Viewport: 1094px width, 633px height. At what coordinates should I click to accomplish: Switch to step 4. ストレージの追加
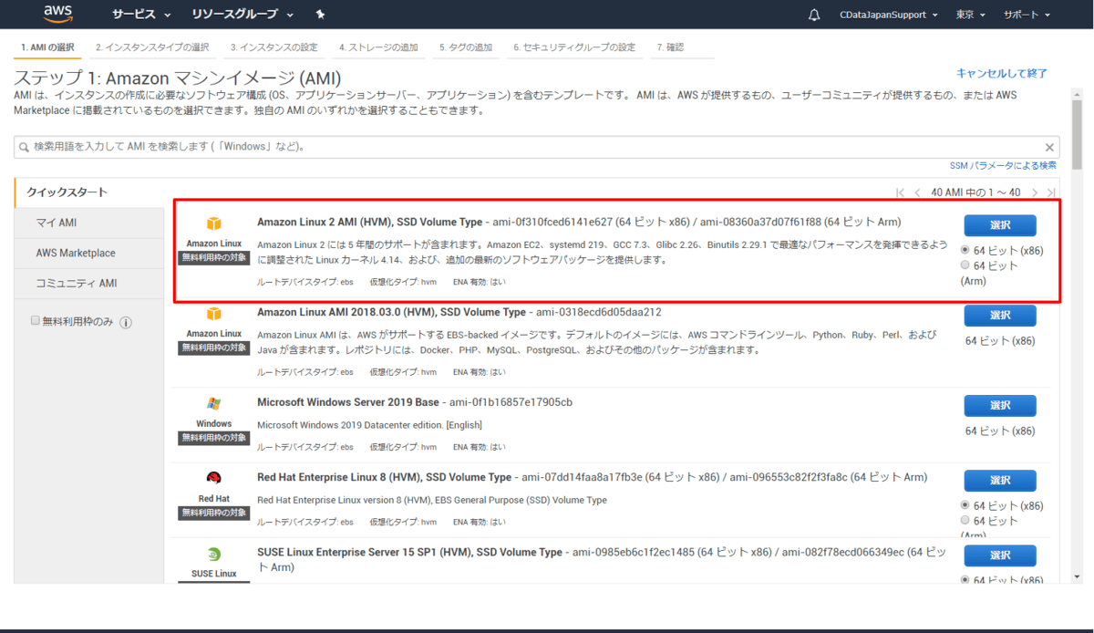[378, 47]
